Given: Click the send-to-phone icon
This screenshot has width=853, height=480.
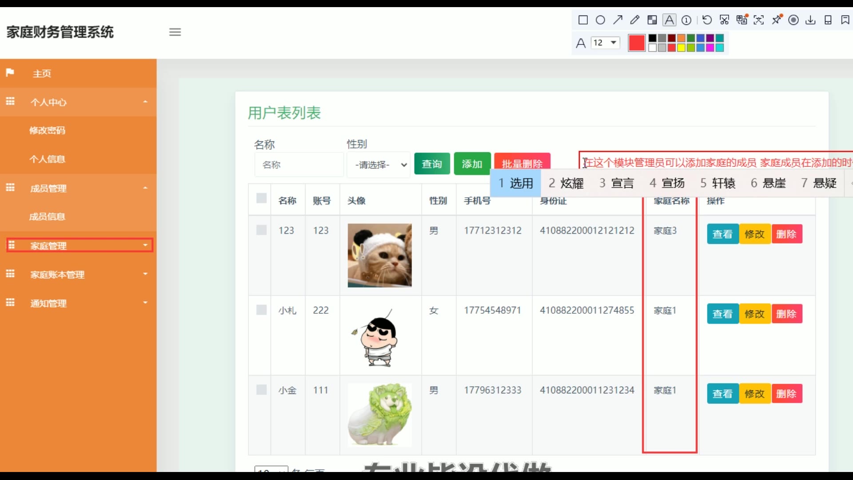Looking at the screenshot, I should [828, 20].
